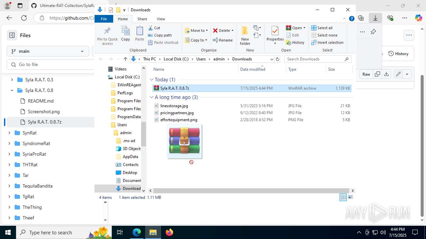Switch to the Home ribbon tab
426x239 pixels.
(122, 19)
